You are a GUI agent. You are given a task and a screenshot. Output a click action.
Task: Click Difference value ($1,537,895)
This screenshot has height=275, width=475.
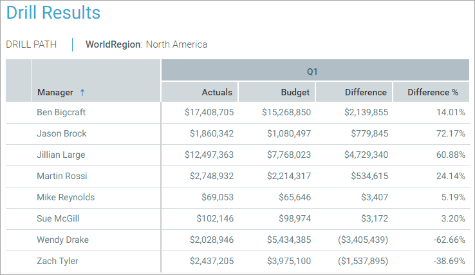tap(363, 261)
